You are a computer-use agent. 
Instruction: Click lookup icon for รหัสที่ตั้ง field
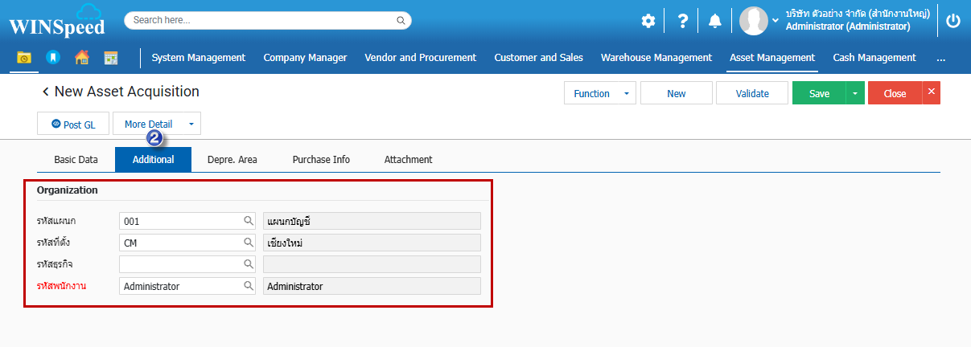click(x=249, y=242)
